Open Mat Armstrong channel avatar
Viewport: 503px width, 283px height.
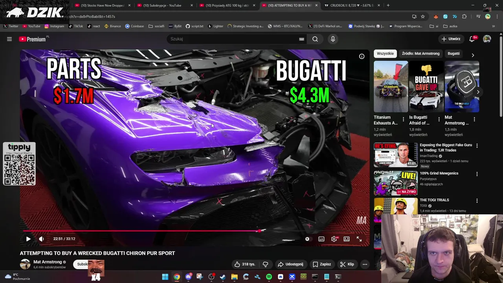point(25,264)
